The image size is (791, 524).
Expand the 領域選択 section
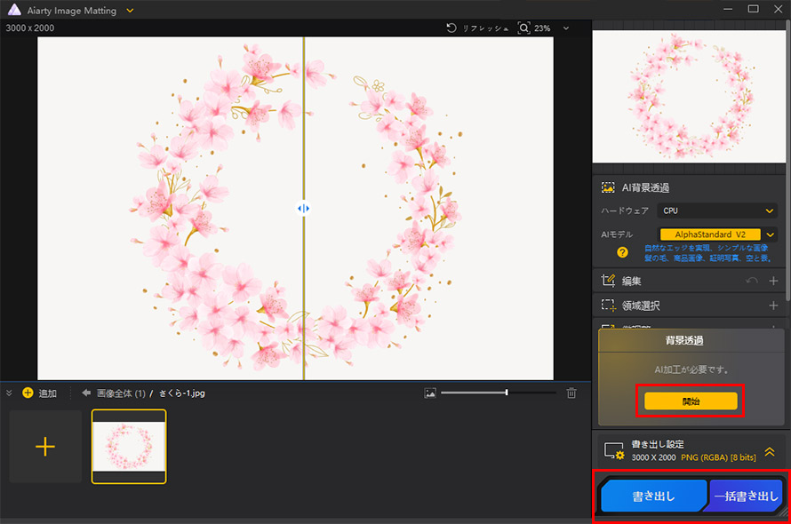[773, 306]
